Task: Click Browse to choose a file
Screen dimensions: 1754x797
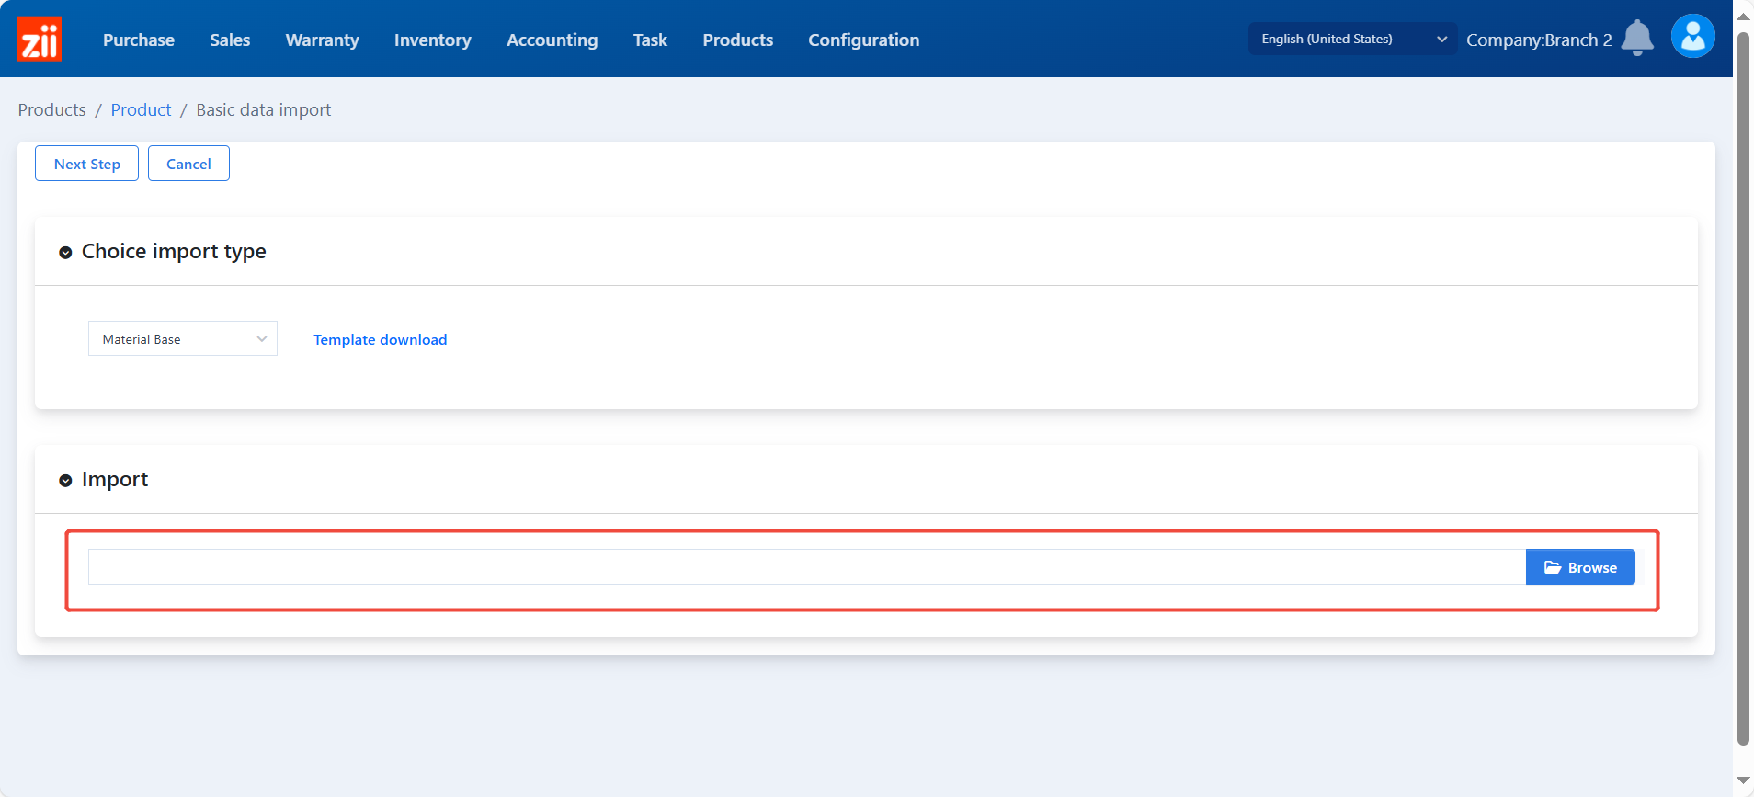Action: [x=1579, y=567]
